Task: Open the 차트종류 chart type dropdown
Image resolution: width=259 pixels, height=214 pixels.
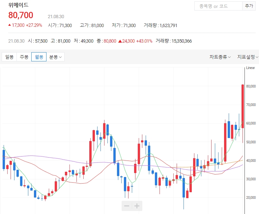Action: pyautogui.click(x=220, y=57)
